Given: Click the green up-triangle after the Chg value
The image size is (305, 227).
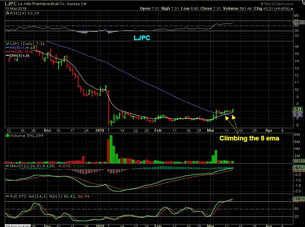Looking at the screenshot, I should point(292,9).
